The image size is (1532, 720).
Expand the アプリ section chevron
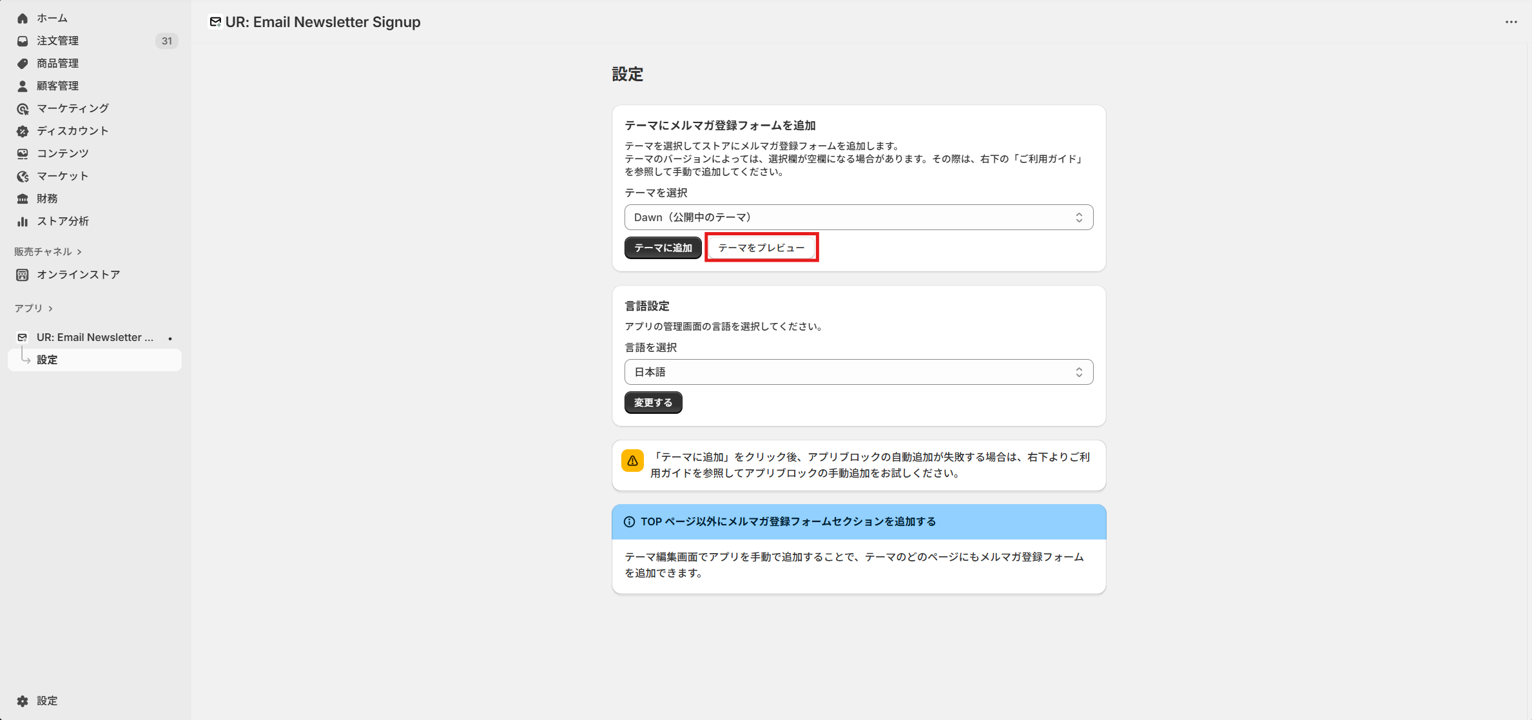coord(50,308)
